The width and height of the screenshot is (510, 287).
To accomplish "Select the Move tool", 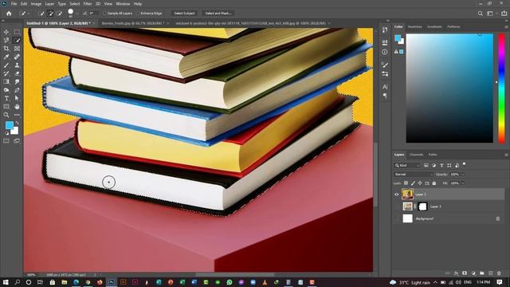I will pyautogui.click(x=6, y=32).
